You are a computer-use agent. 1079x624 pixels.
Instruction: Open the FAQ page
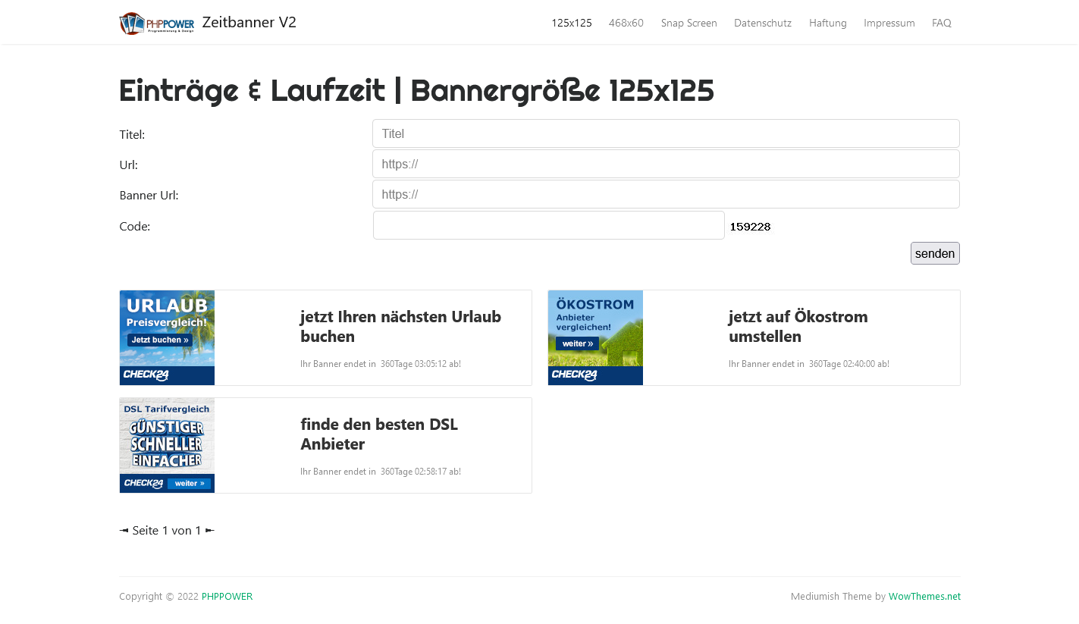pyautogui.click(x=941, y=23)
